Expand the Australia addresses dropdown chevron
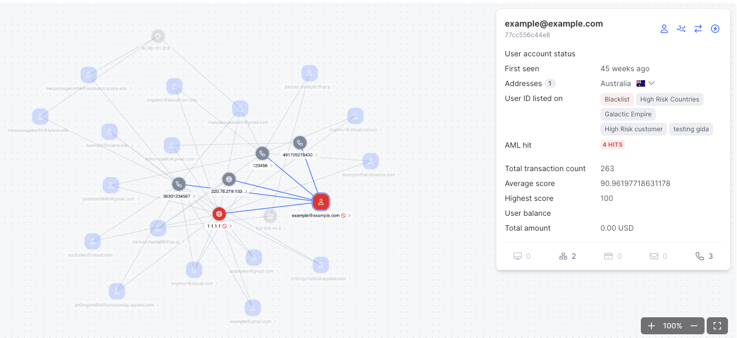737x338 pixels. point(651,83)
